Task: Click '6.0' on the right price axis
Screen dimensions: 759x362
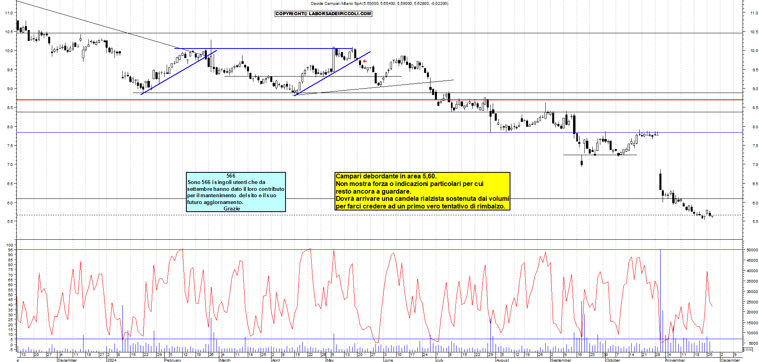Action: pyautogui.click(x=755, y=203)
